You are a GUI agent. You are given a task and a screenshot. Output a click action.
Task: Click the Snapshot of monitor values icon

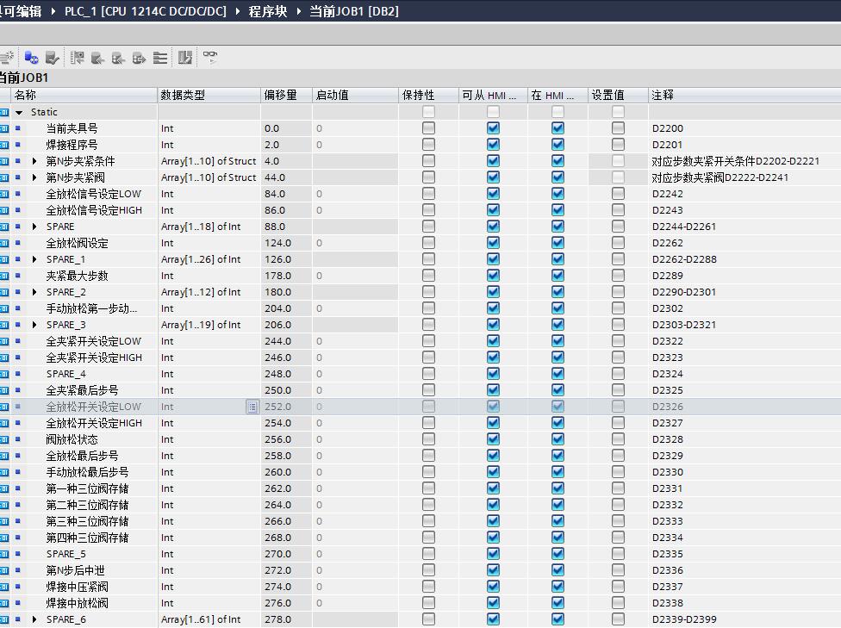click(x=77, y=58)
